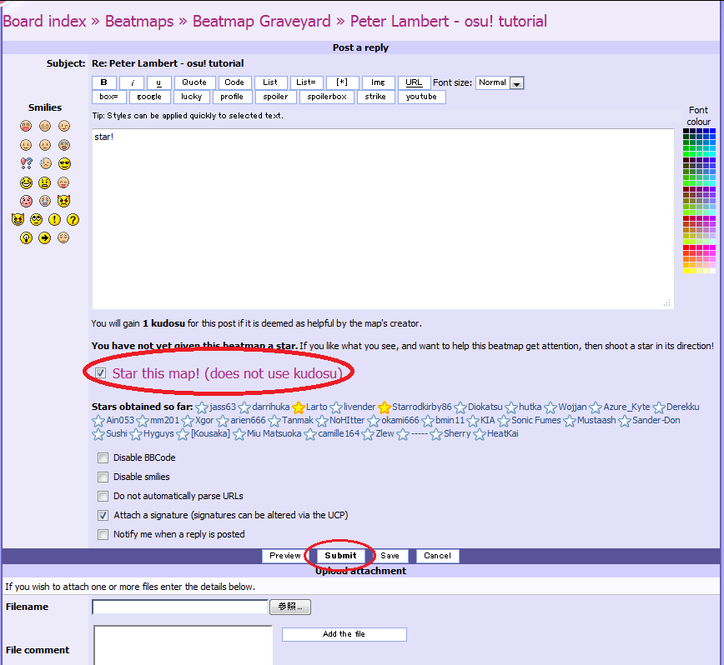Apply underline with the u button
724x665 pixels.
tap(159, 82)
